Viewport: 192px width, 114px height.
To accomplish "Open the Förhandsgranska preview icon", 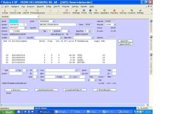I will click(x=37, y=11).
